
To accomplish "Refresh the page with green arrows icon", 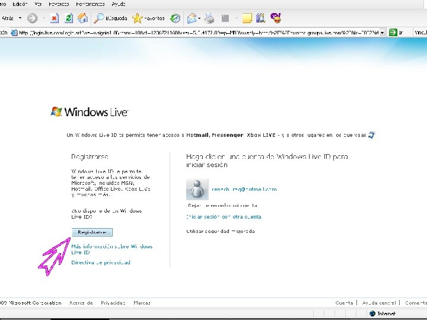I will pyautogui.click(x=69, y=18).
